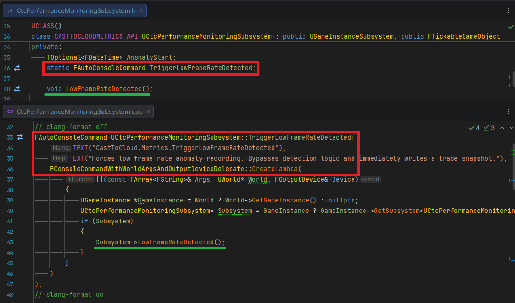
Task: Click the ->void return type hint
Action: pos(370,179)
